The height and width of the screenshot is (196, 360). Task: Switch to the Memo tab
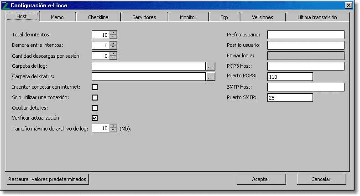57,17
